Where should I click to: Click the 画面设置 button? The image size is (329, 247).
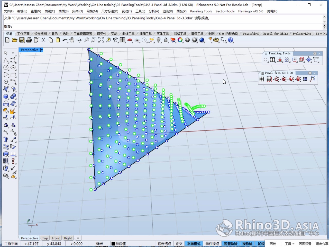tap(305, 244)
